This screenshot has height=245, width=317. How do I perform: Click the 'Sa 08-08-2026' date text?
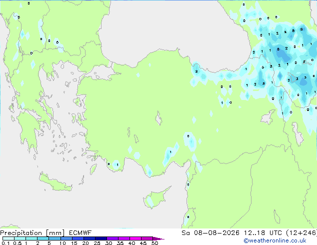click(210, 233)
